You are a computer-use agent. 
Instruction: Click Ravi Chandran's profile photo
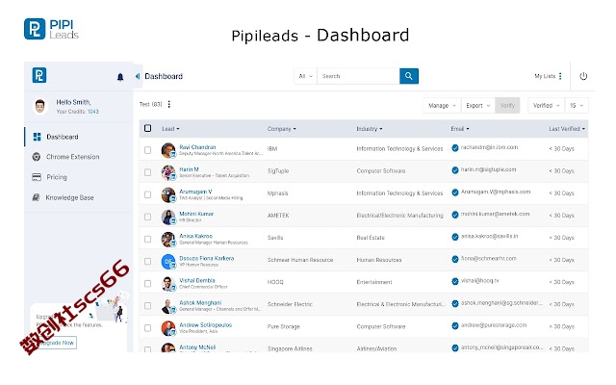168,150
